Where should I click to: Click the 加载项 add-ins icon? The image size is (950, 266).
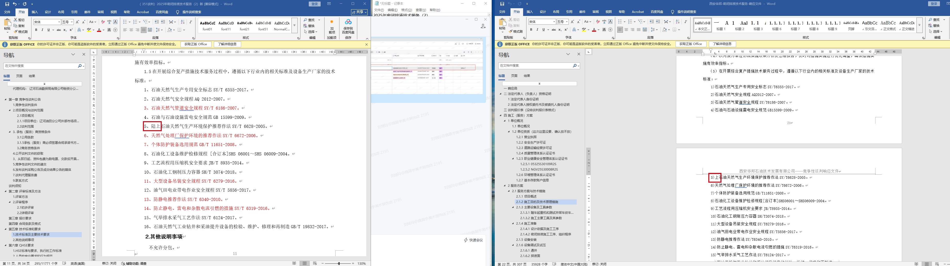[x=331, y=26]
